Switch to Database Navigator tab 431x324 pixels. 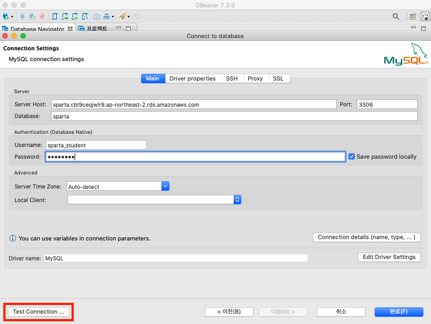[x=37, y=29]
